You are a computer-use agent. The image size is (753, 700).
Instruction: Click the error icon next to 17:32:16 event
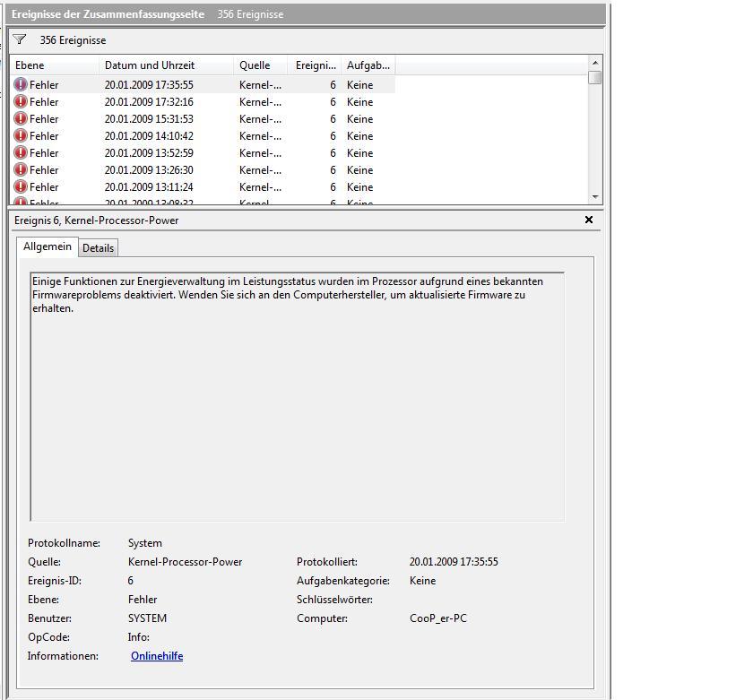click(x=20, y=101)
